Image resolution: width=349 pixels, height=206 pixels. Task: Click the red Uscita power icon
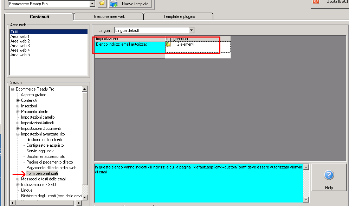(316, 1)
